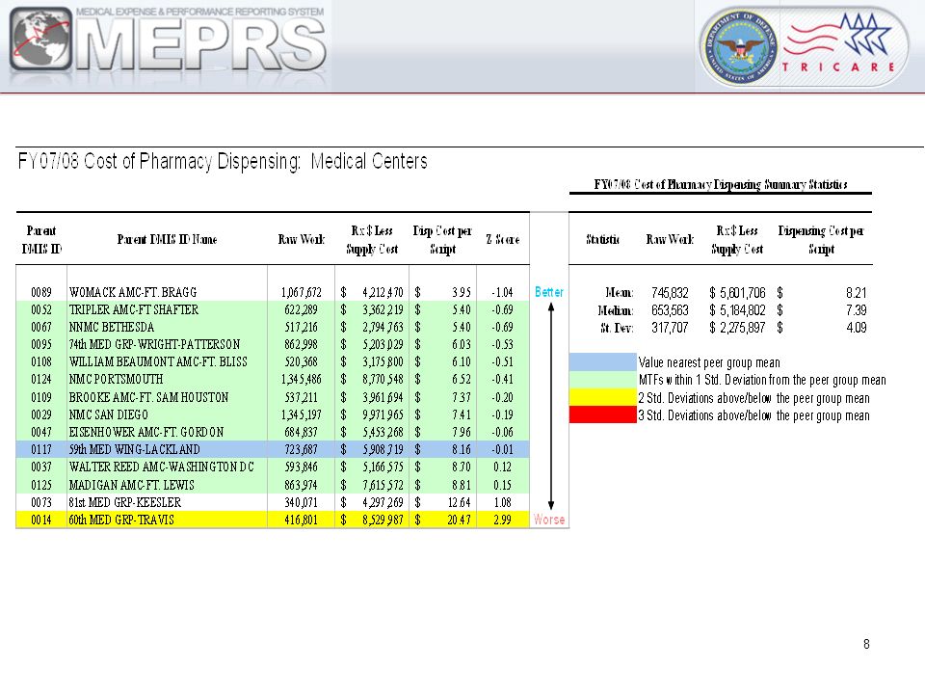Select the mean dispensing cost 8.21
This screenshot has height=694, width=925.
click(x=856, y=293)
